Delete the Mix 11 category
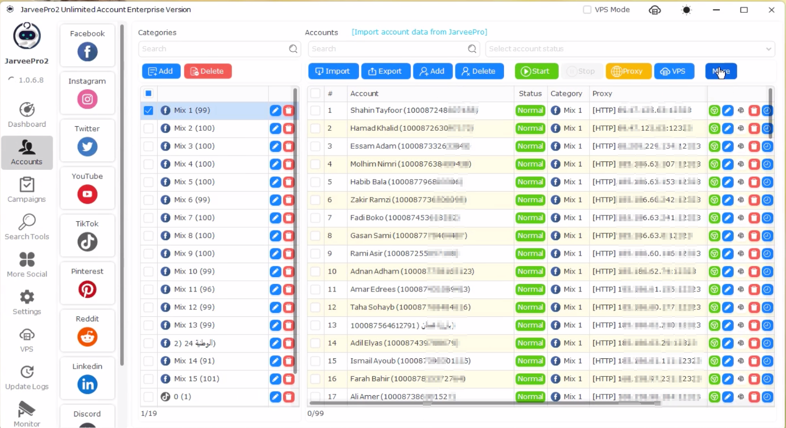This screenshot has width=786, height=428. 289,289
